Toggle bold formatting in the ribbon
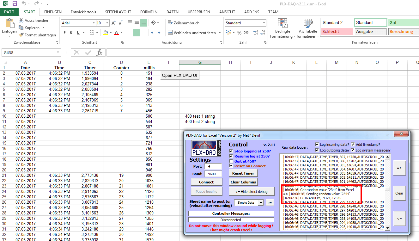419x241 pixels. (x=64, y=33)
